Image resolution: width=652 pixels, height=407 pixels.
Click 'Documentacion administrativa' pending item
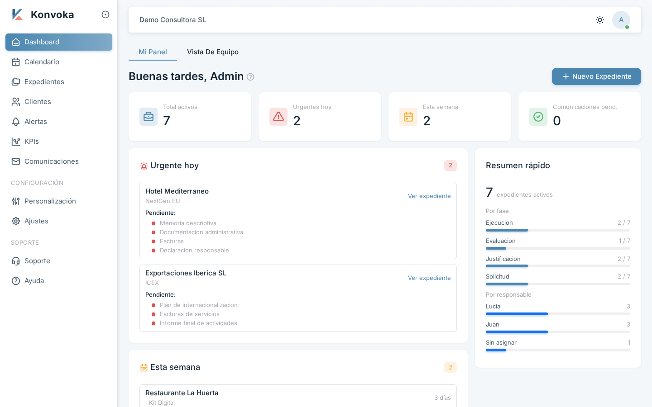tap(201, 232)
